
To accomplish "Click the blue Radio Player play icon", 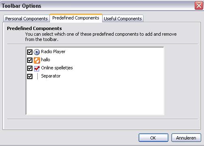I will click(x=37, y=52).
